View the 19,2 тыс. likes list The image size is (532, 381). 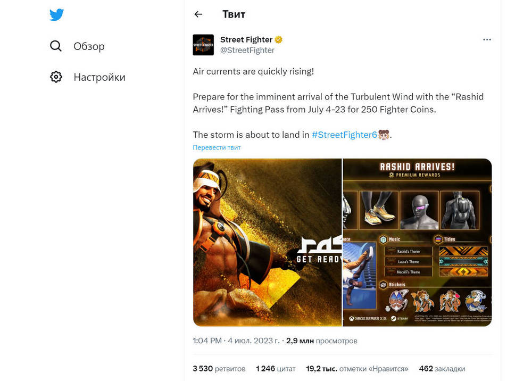click(x=358, y=368)
